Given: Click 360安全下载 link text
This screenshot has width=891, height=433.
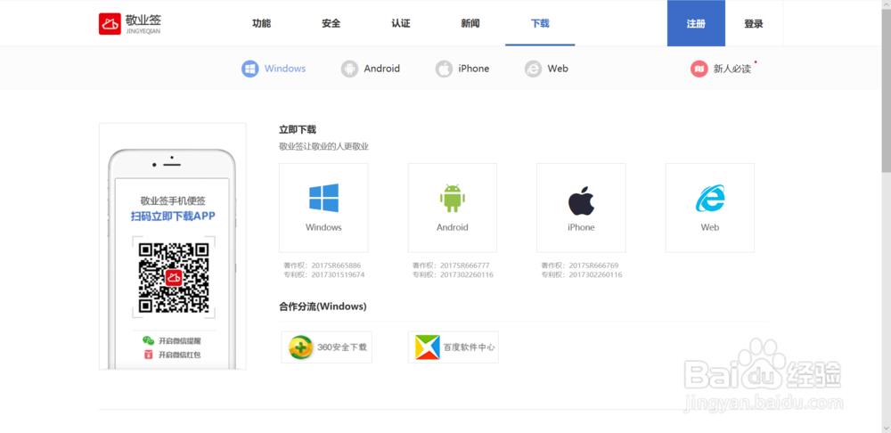Looking at the screenshot, I should click(342, 347).
